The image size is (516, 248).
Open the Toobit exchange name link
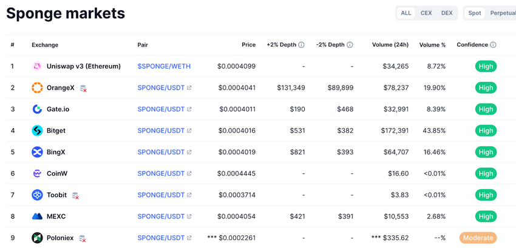tap(56, 195)
